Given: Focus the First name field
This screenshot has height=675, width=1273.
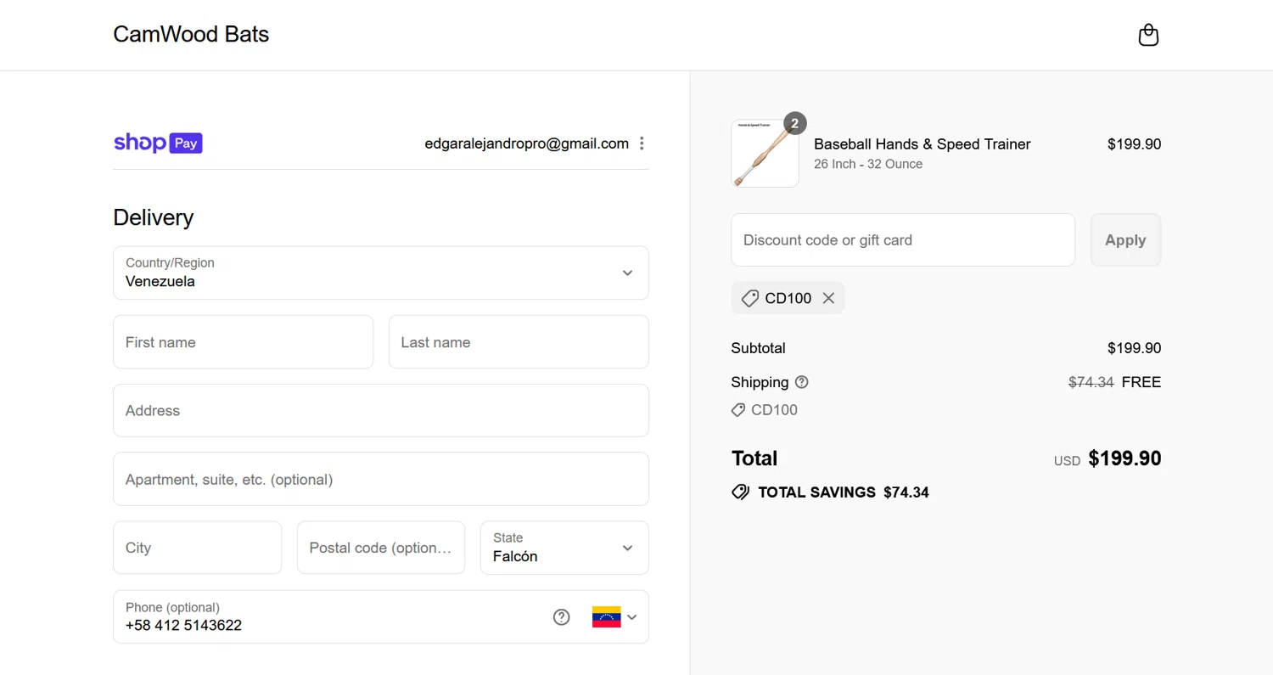Looking at the screenshot, I should click(x=243, y=342).
